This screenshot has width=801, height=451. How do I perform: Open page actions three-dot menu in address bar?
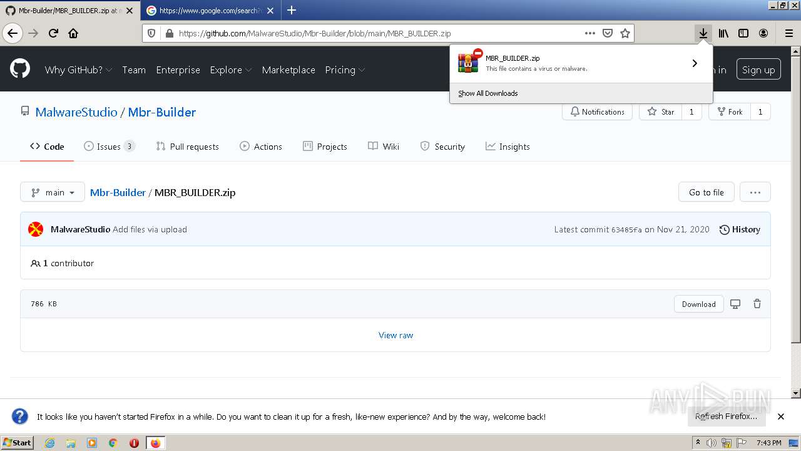[589, 33]
